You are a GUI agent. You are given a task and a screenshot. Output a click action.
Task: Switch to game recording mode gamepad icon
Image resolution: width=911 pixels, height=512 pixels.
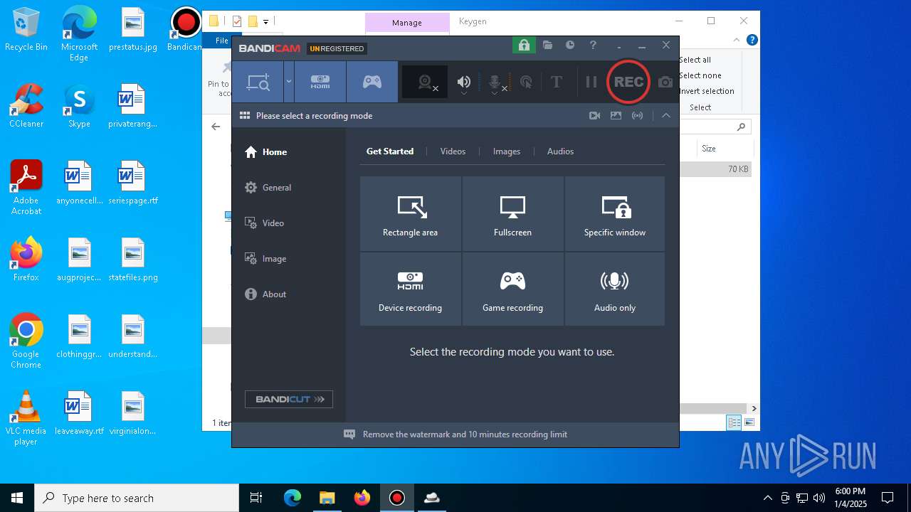(372, 82)
